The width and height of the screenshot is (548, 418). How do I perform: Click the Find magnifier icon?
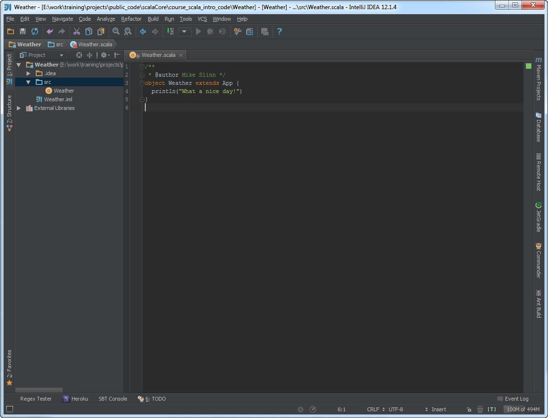pyautogui.click(x=116, y=31)
